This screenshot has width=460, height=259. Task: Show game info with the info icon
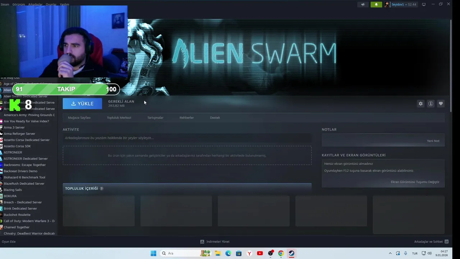point(431,104)
